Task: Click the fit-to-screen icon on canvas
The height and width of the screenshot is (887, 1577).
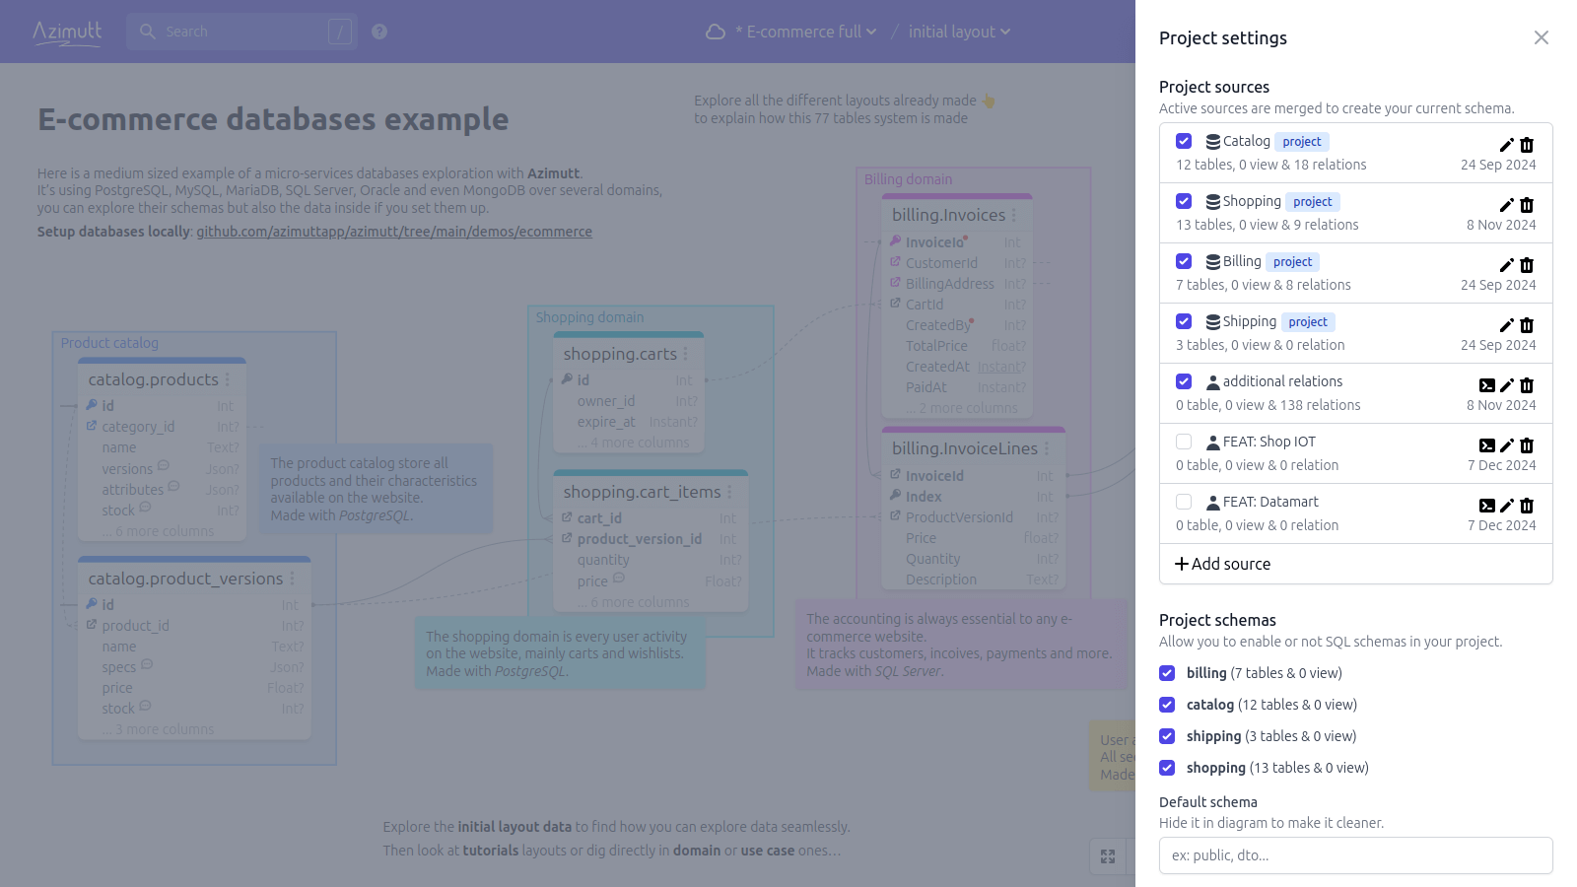Action: [x=1108, y=856]
